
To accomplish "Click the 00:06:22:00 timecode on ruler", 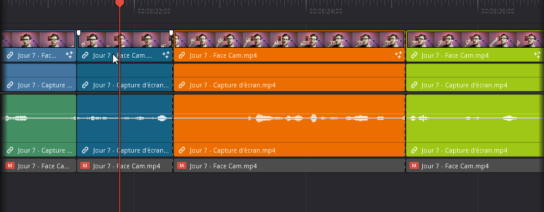I will coord(154,11).
